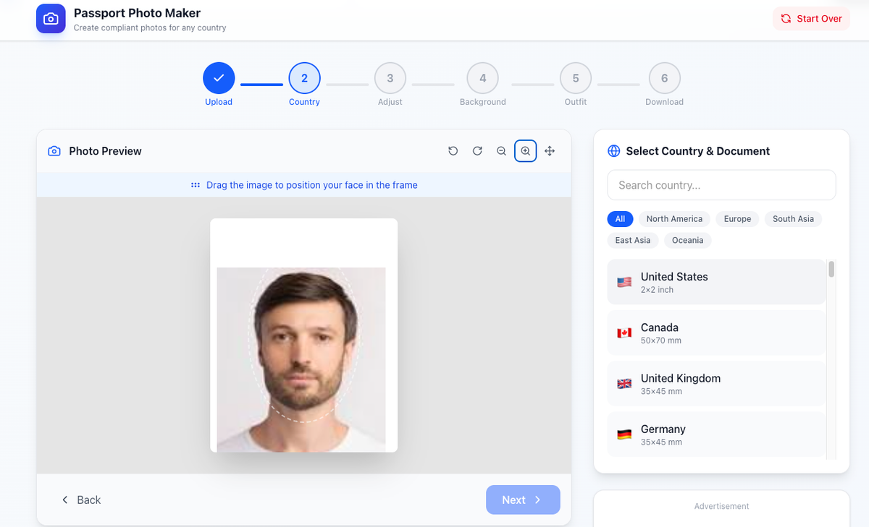Click the United Kingdom flag icon
This screenshot has height=527, width=869.
pos(624,384)
